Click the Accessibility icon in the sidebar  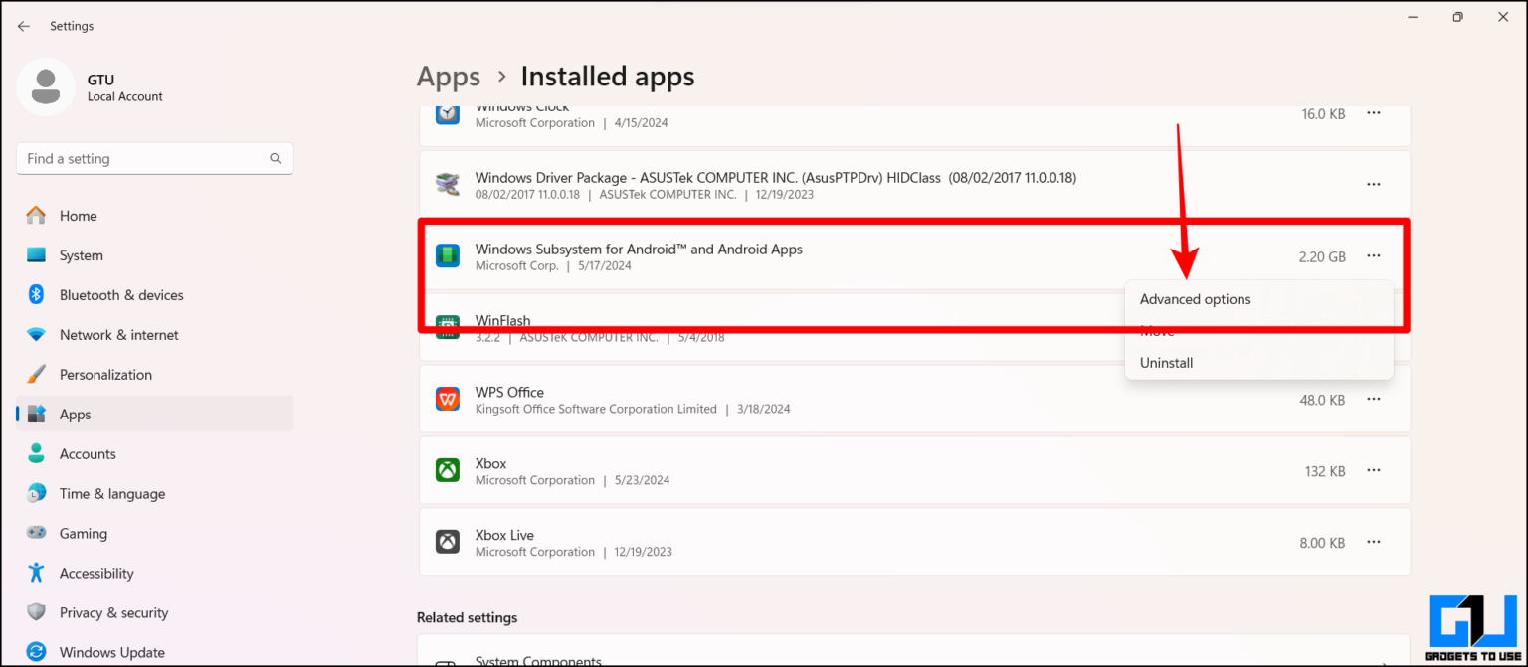click(36, 573)
